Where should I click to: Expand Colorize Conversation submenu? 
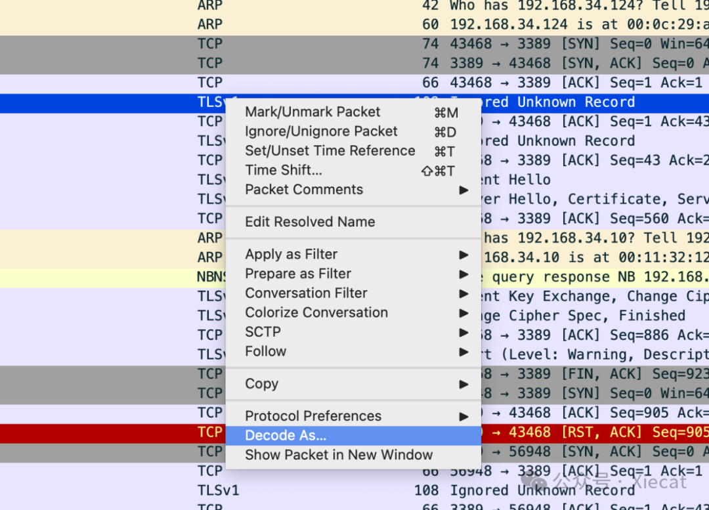point(316,312)
